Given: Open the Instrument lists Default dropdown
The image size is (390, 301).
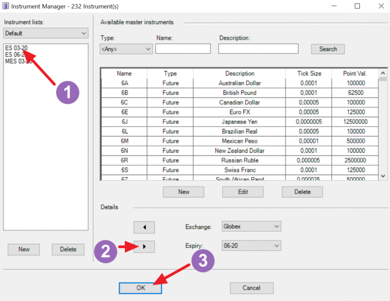Looking at the screenshot, I should pyautogui.click(x=46, y=33).
